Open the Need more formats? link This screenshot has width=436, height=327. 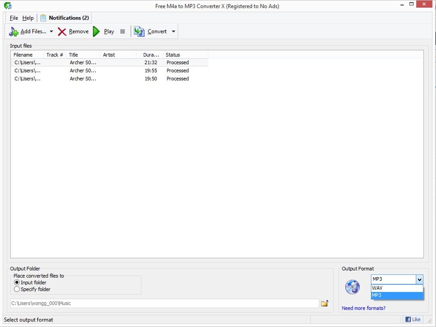point(363,308)
